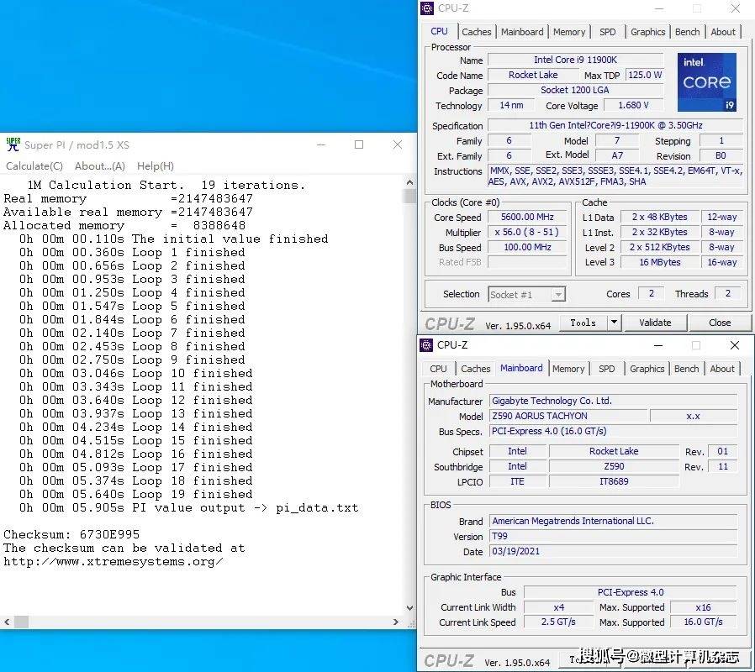
Task: Open About tab in top CPU-Z window
Action: (723, 32)
